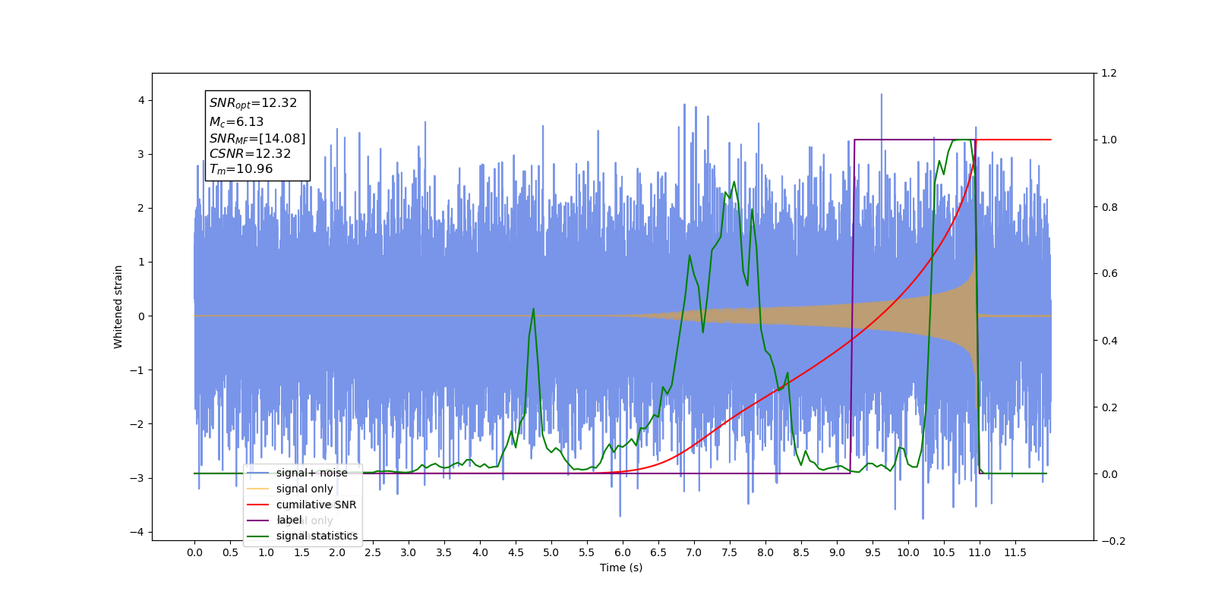This screenshot has width=1215, height=607.
Task: Click the 6.0 x-axis tick label
Action: [623, 552]
